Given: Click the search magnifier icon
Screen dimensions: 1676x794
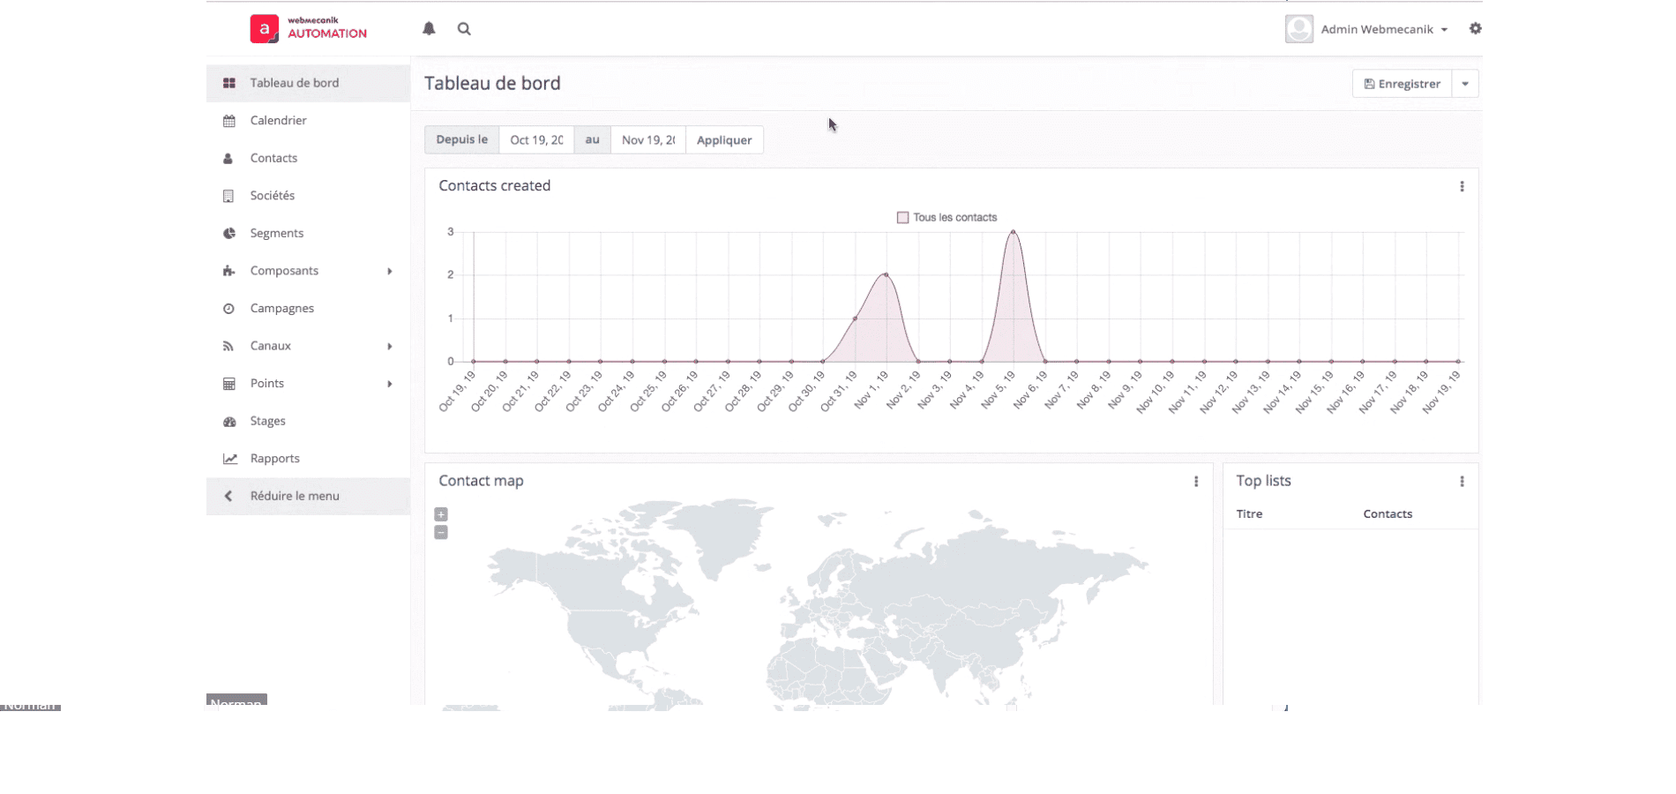Looking at the screenshot, I should point(464,29).
